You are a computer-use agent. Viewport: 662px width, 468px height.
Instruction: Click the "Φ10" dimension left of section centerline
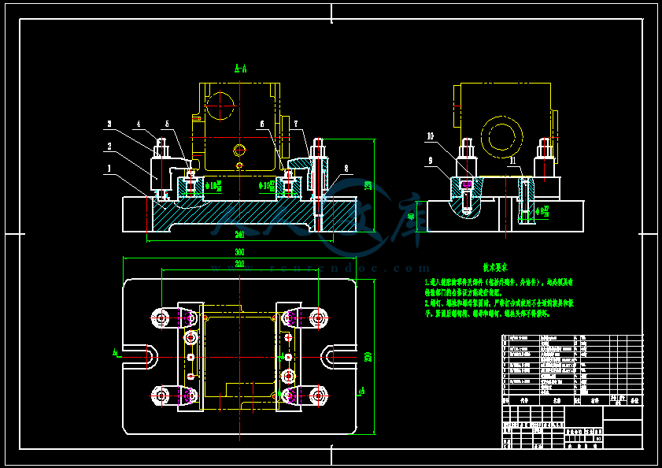pos(213,186)
